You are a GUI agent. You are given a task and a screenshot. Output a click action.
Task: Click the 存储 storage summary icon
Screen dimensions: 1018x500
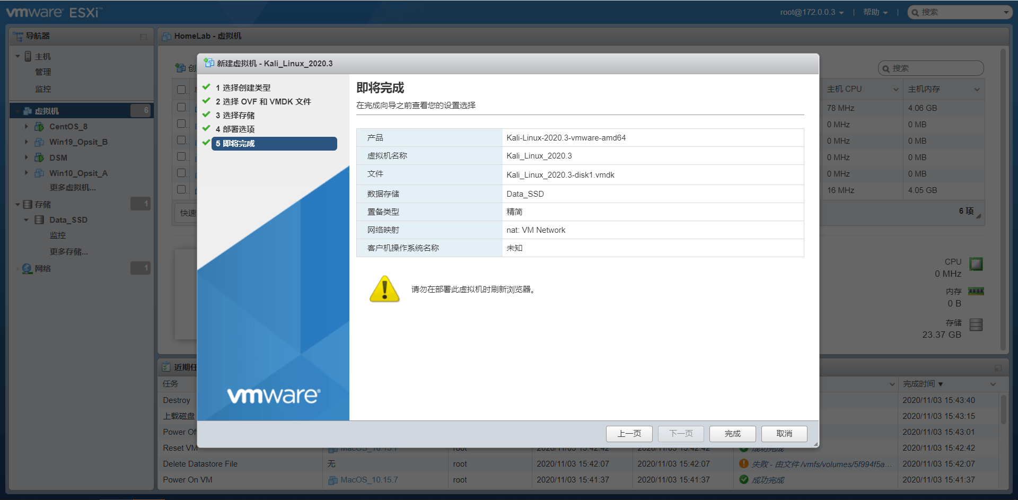[976, 324]
